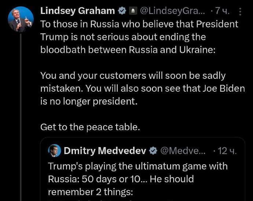Click the 7 ч. post timestamp
This screenshot has height=201, width=253.
pyautogui.click(x=222, y=11)
